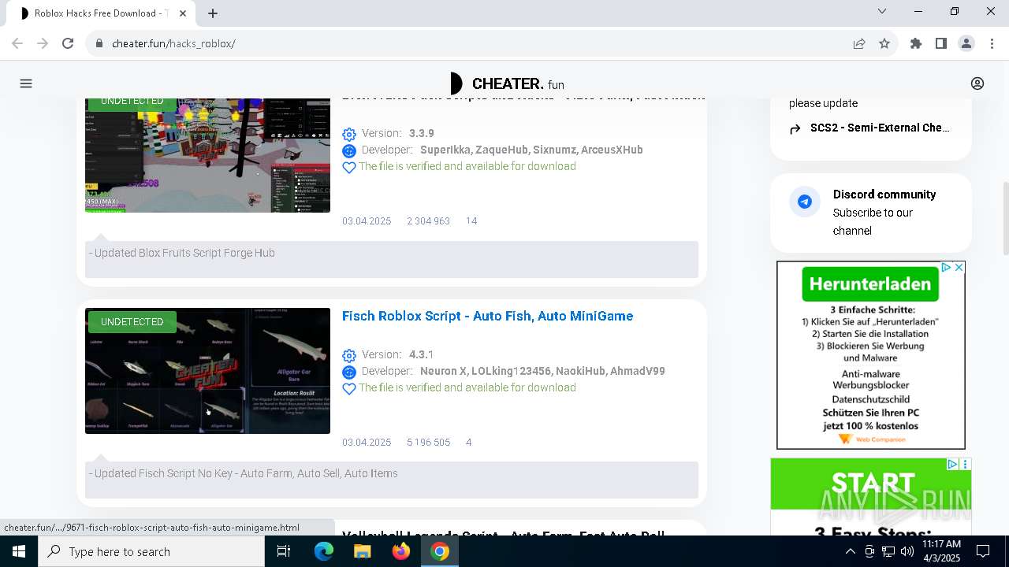Open the Volleyball Legends Script title link

(503, 533)
